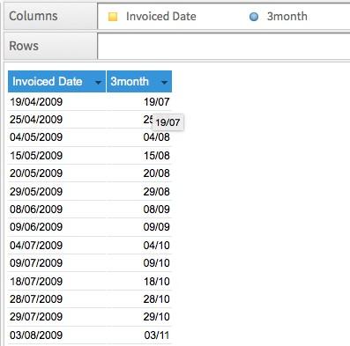The width and height of the screenshot is (350, 346).
Task: Click the 09/09 value cell
Action: click(x=139, y=227)
